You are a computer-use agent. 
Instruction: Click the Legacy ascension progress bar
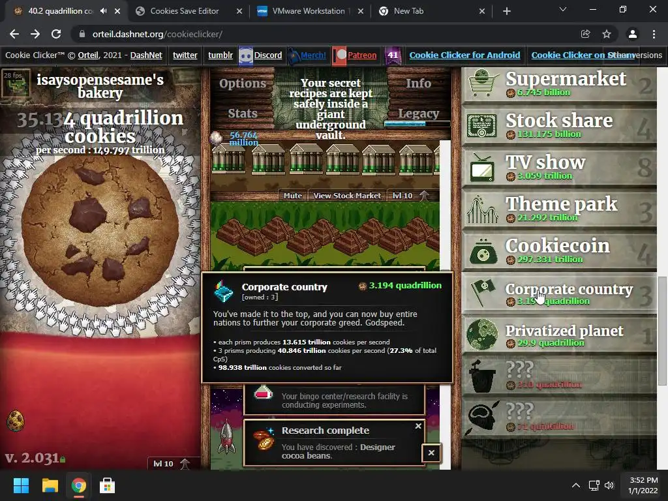click(x=417, y=123)
